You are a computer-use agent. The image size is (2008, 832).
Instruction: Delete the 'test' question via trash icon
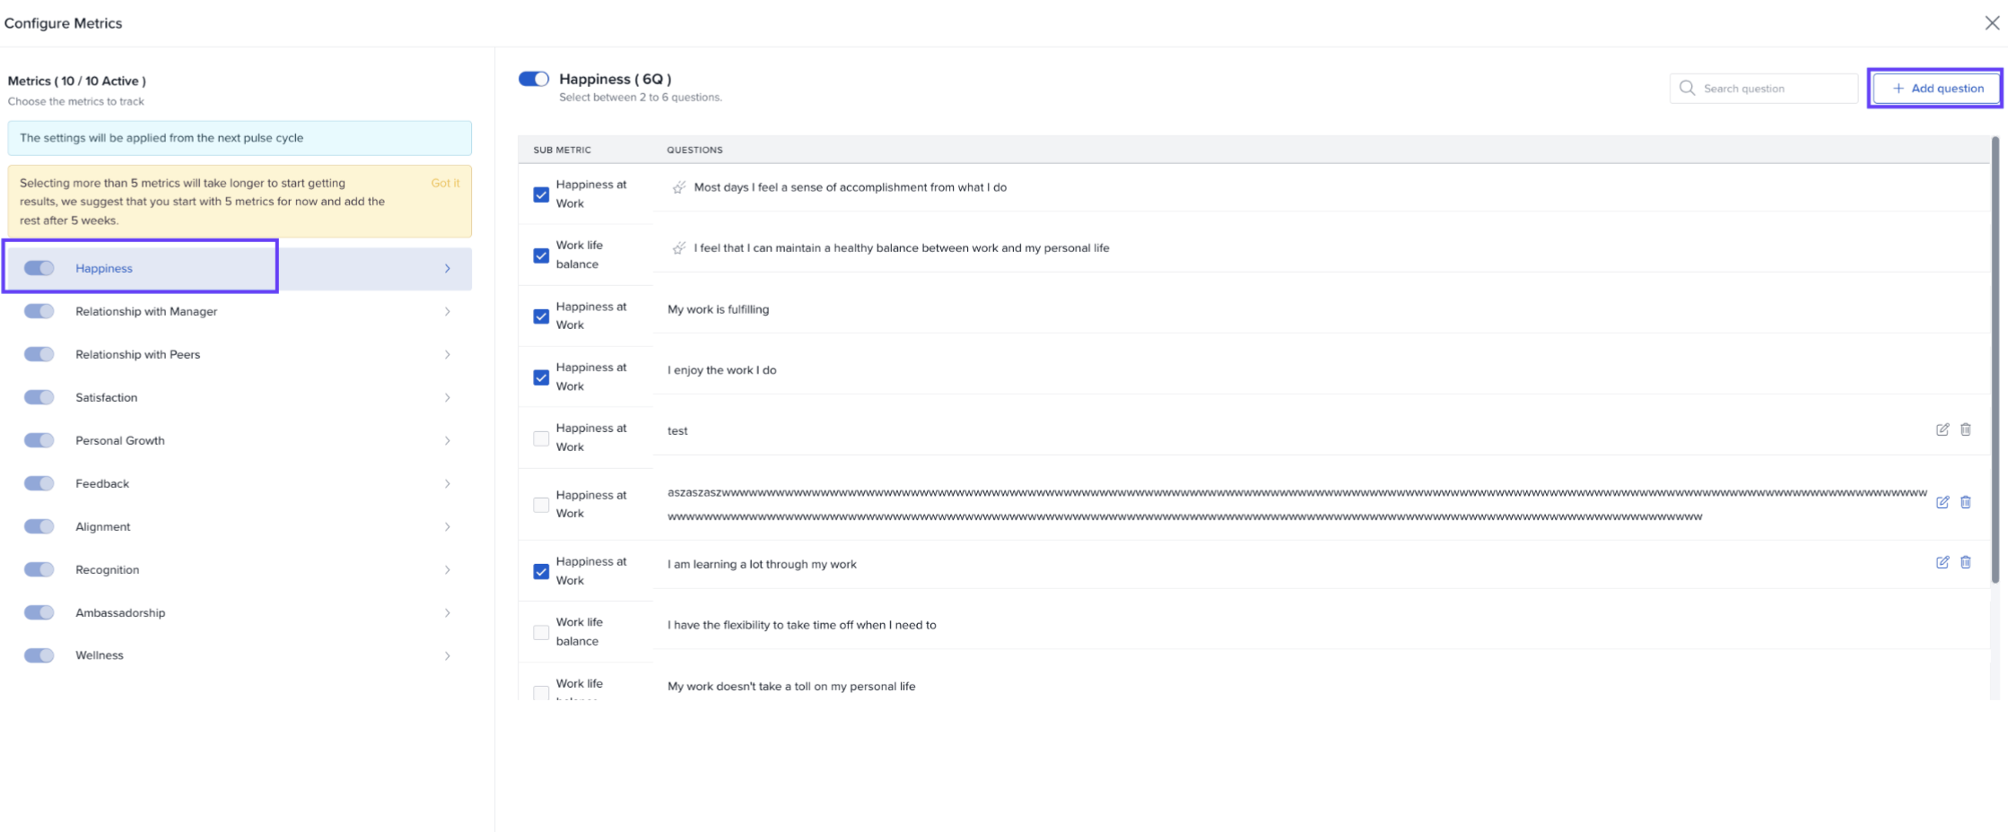[x=1965, y=429]
